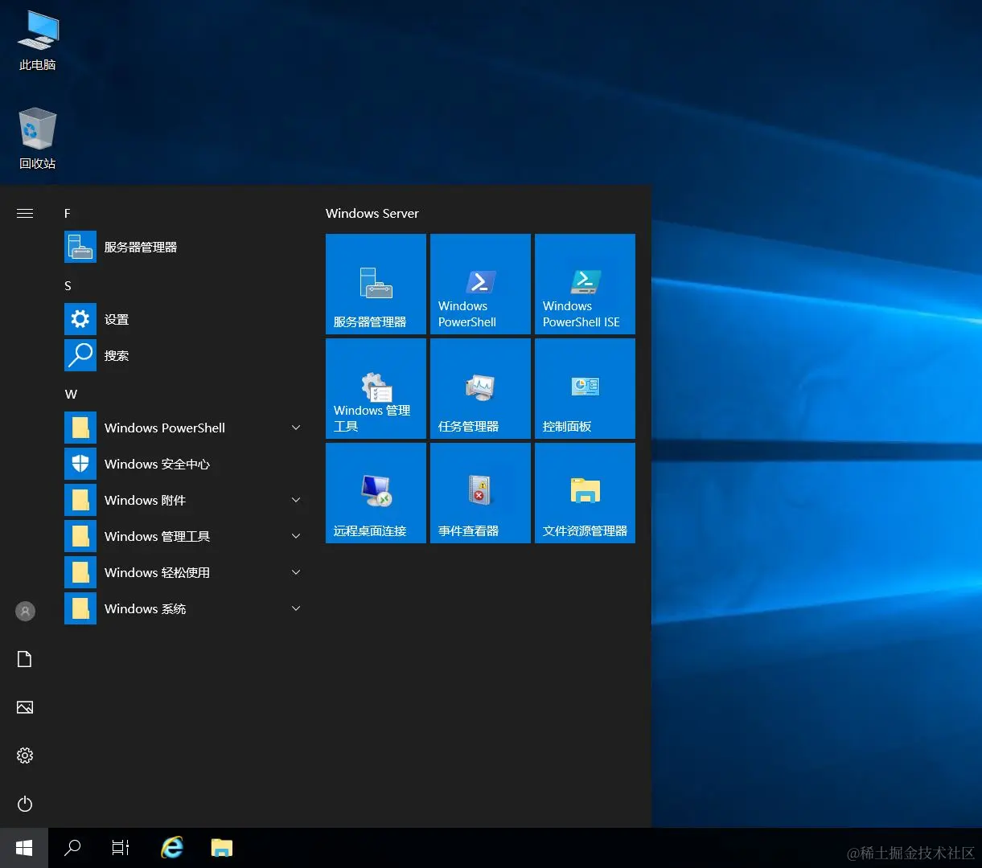Open the Windows 管理工具 tile

(x=376, y=388)
